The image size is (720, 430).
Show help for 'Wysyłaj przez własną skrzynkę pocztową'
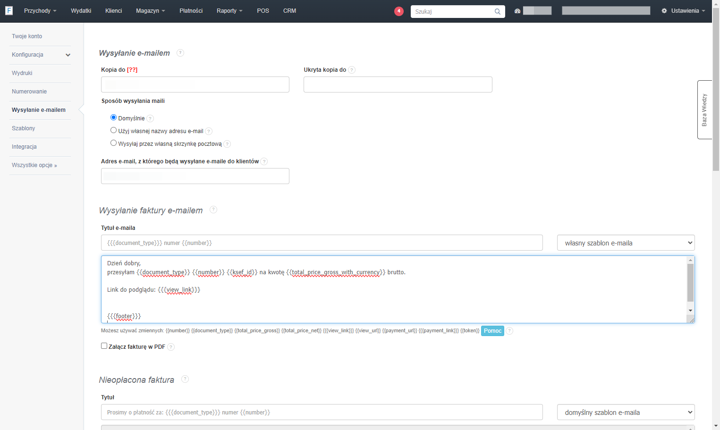coord(227,144)
